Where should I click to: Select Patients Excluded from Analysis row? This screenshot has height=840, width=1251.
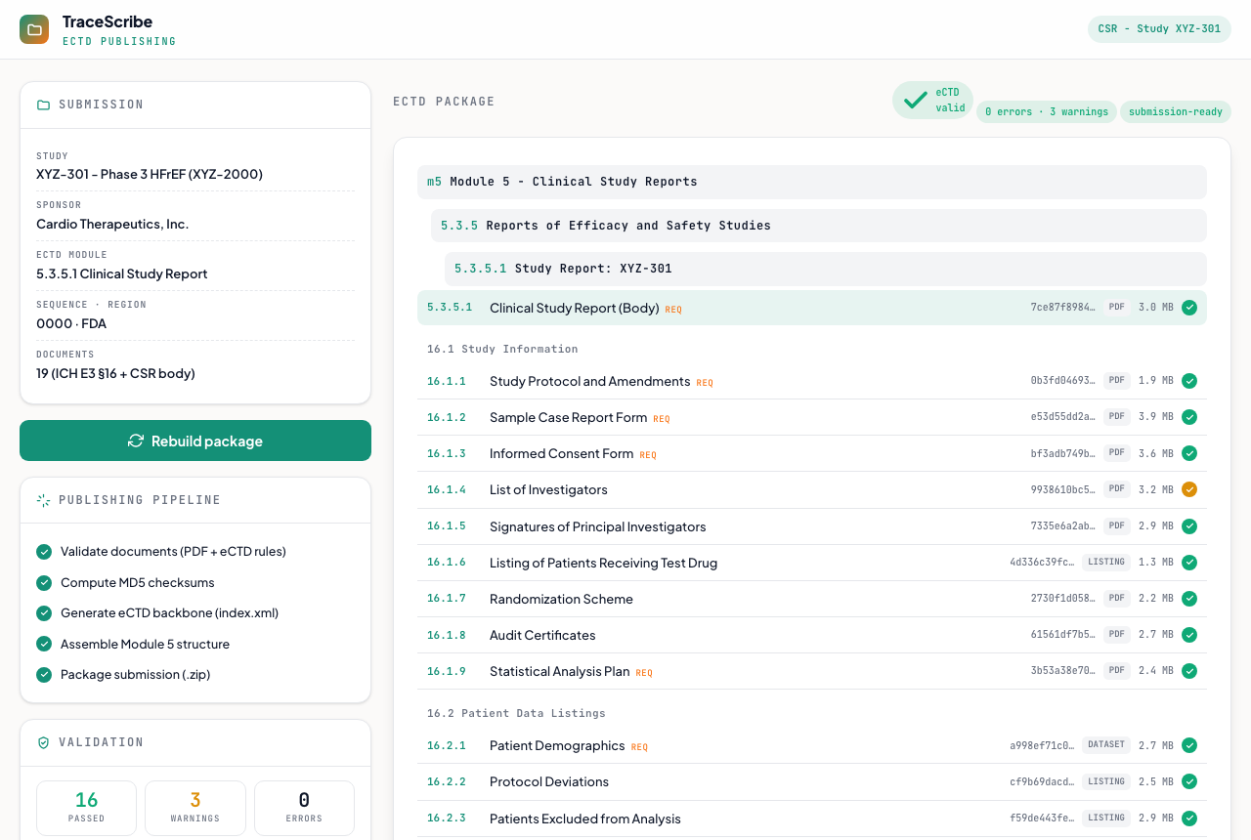pos(812,819)
